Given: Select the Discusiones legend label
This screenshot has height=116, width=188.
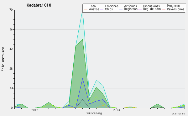Looking at the screenshot, I should click(x=151, y=6).
